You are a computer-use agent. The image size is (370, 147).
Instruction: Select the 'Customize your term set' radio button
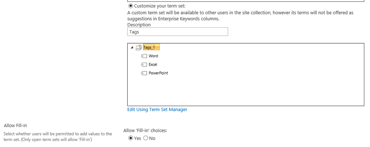(x=130, y=6)
